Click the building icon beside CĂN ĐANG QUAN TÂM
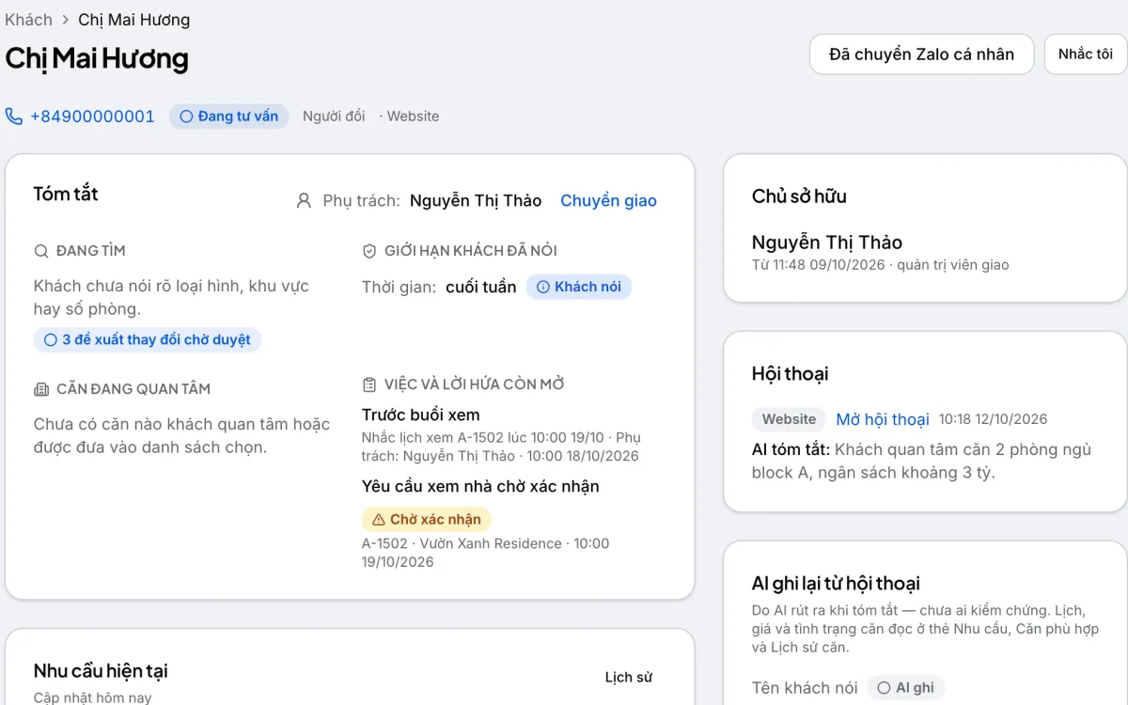The image size is (1128, 705). click(41, 389)
